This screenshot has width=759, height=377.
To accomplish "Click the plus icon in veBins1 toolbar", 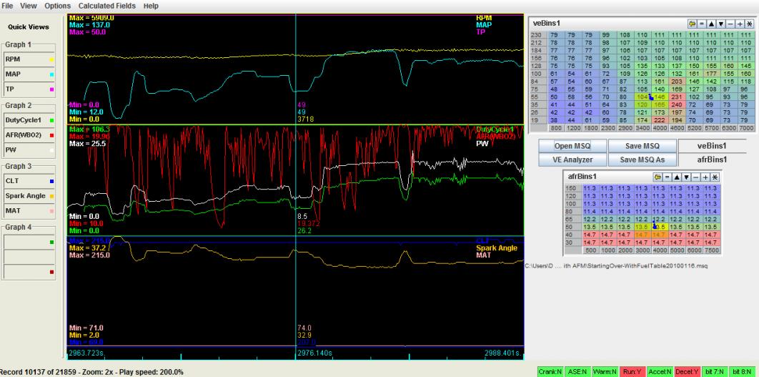I will (739, 24).
